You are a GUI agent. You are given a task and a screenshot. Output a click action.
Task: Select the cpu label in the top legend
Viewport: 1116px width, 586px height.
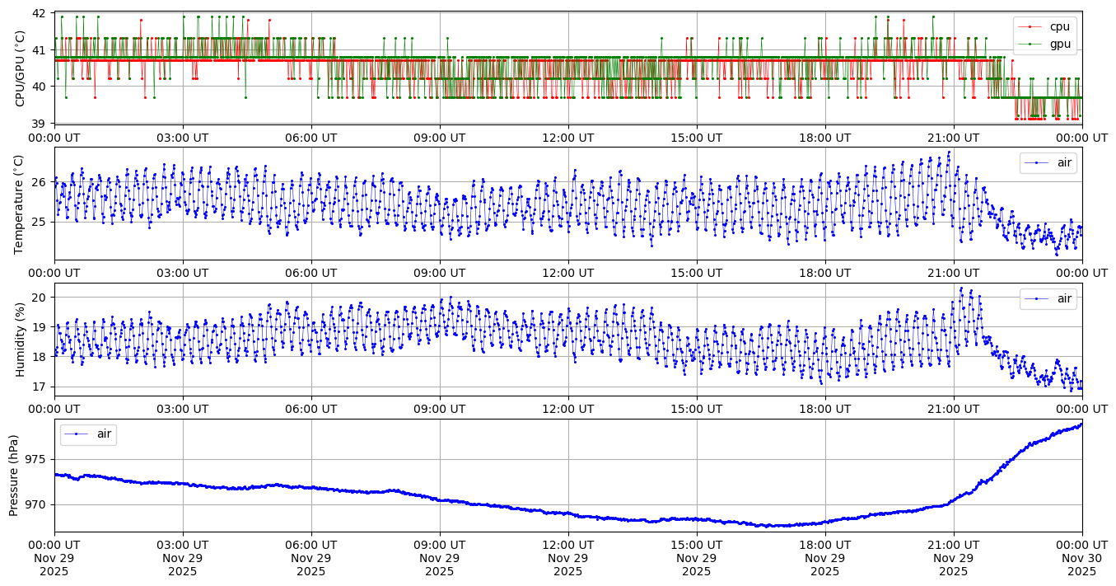pos(1059,27)
